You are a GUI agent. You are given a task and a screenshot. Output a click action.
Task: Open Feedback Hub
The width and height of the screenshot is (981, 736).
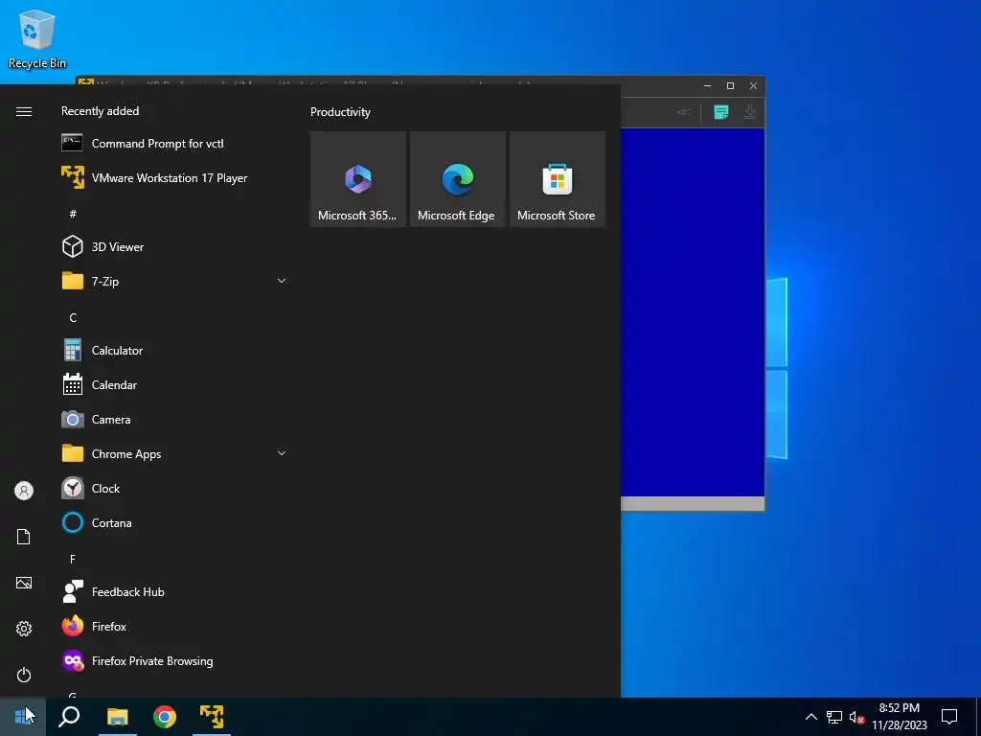click(x=174, y=591)
